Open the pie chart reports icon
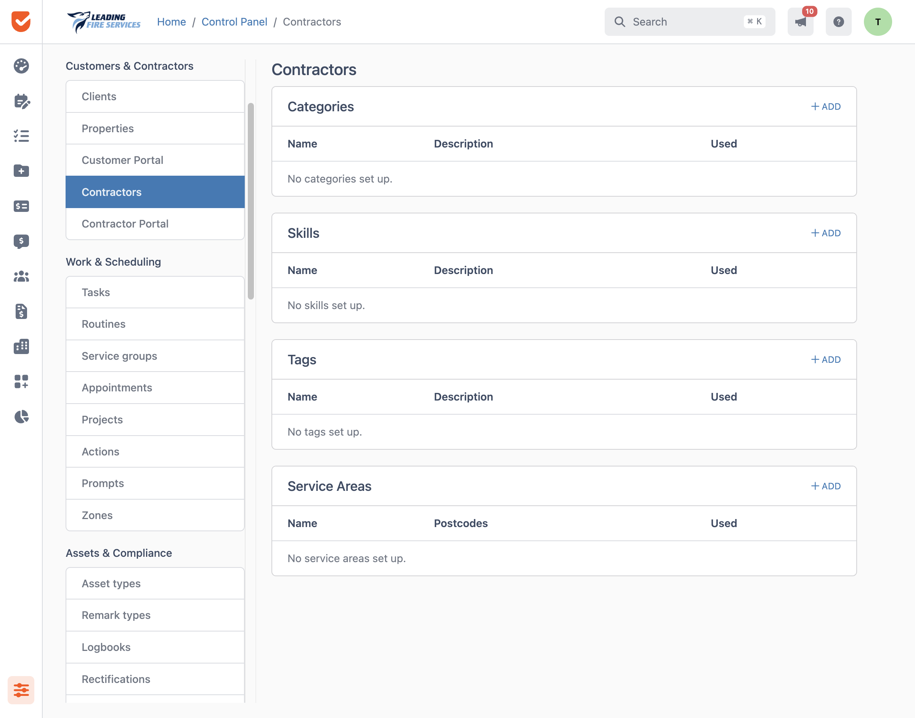The image size is (915, 718). [x=21, y=417]
